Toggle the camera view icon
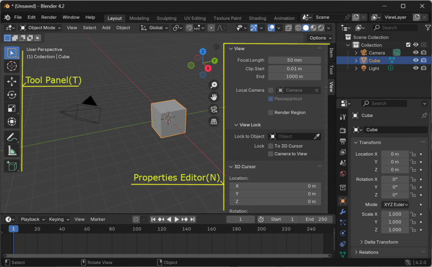 click(214, 109)
